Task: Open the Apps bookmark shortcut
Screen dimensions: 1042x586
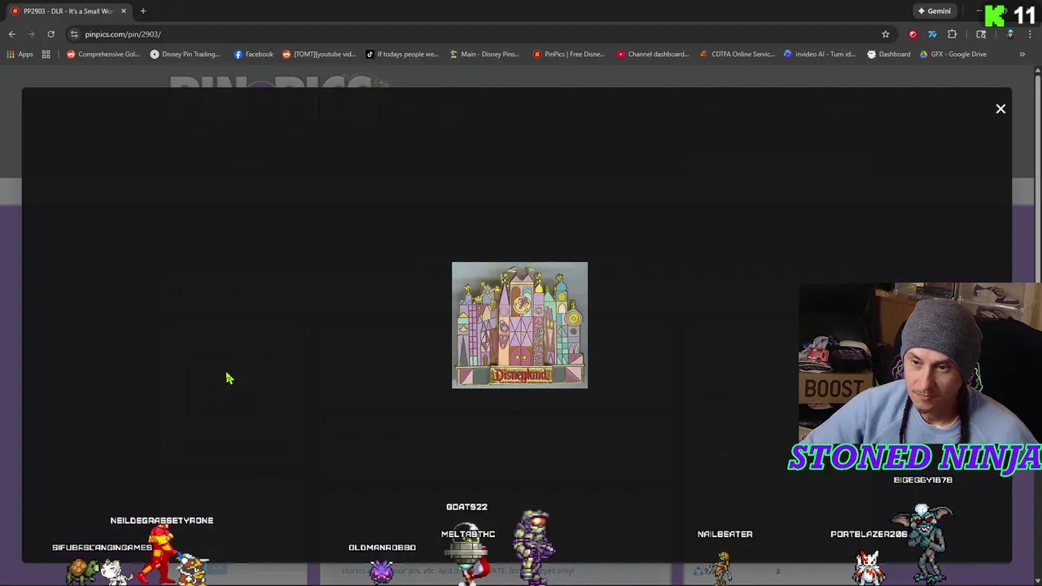Action: [20, 55]
